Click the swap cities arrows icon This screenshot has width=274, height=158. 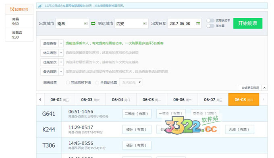(93, 23)
